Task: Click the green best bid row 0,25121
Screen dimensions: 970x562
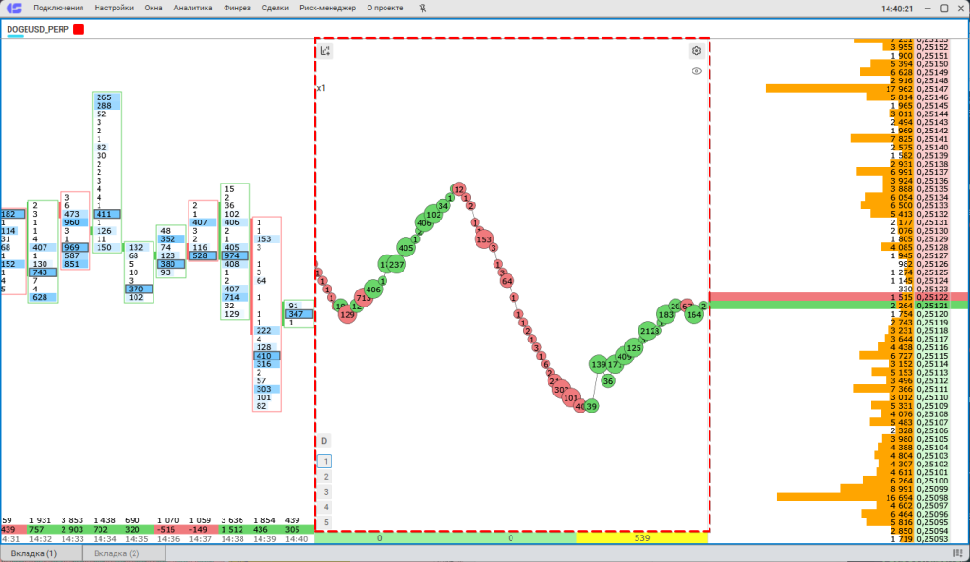Action: click(x=839, y=305)
